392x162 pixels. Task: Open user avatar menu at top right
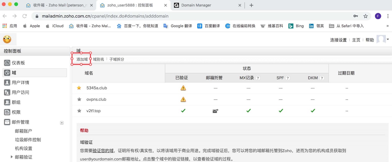382,39
